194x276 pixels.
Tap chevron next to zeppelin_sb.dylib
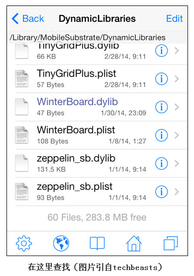(x=177, y=163)
